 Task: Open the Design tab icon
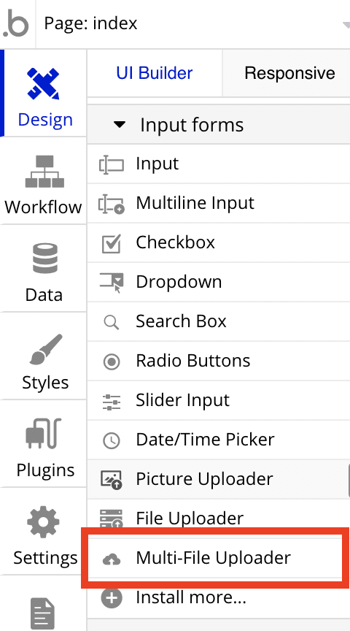pyautogui.click(x=44, y=84)
